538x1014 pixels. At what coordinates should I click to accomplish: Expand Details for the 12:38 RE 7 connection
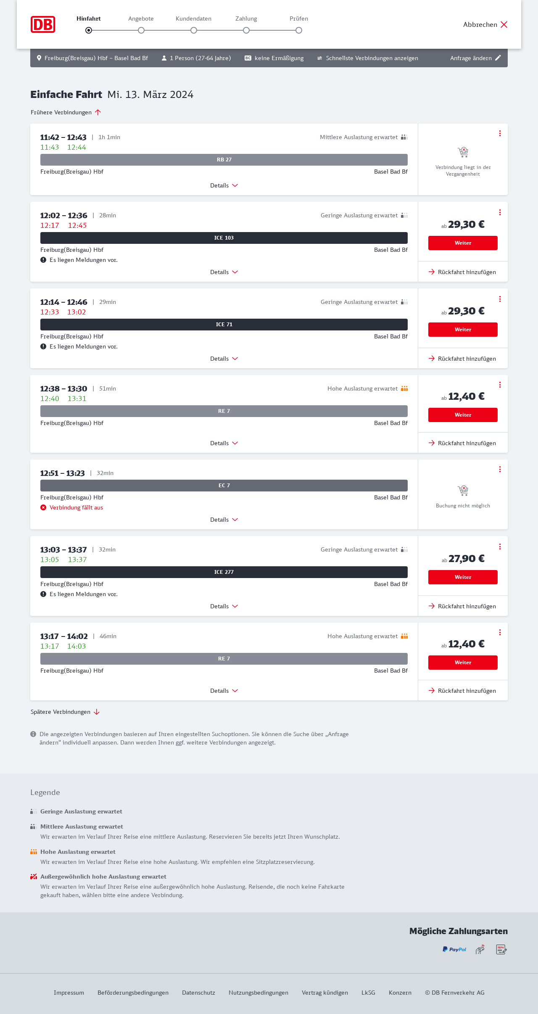pos(224,443)
